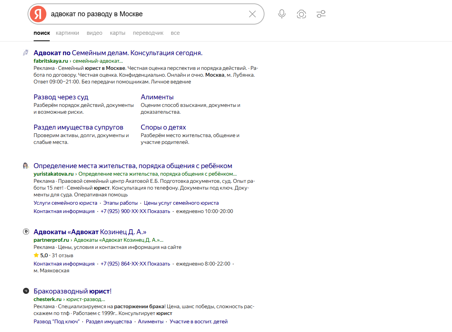Click partnerprof.ru favicon icon
The height and width of the screenshot is (332, 452).
point(26,232)
